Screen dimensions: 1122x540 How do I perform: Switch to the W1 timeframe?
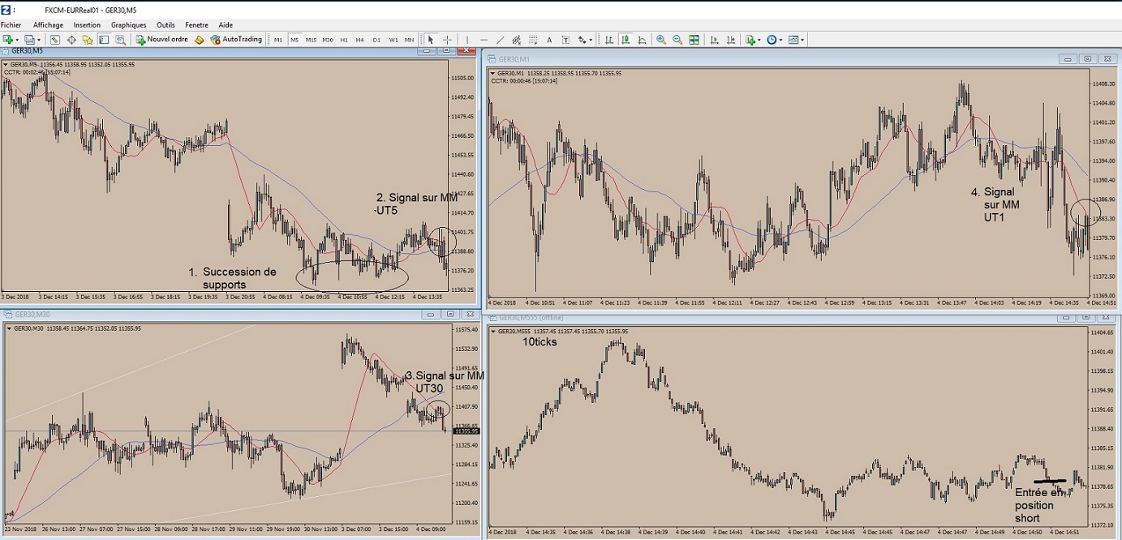pyautogui.click(x=393, y=40)
